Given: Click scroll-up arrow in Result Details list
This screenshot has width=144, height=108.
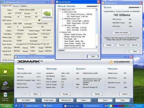Looking at the screenshot, I should [x=96, y=10].
